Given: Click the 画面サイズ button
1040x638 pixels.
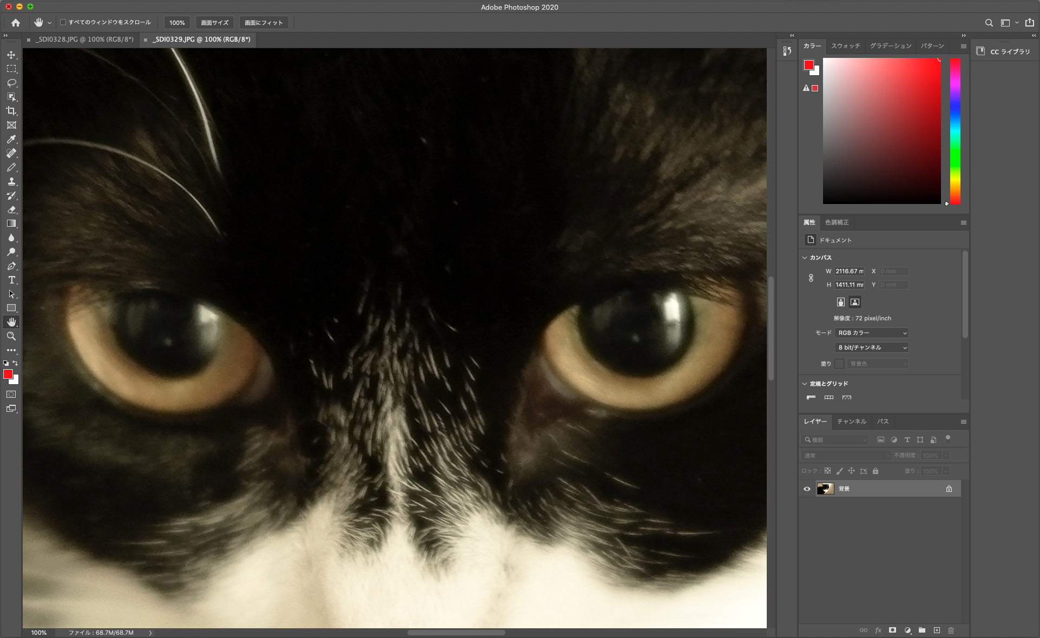Looking at the screenshot, I should (x=215, y=23).
